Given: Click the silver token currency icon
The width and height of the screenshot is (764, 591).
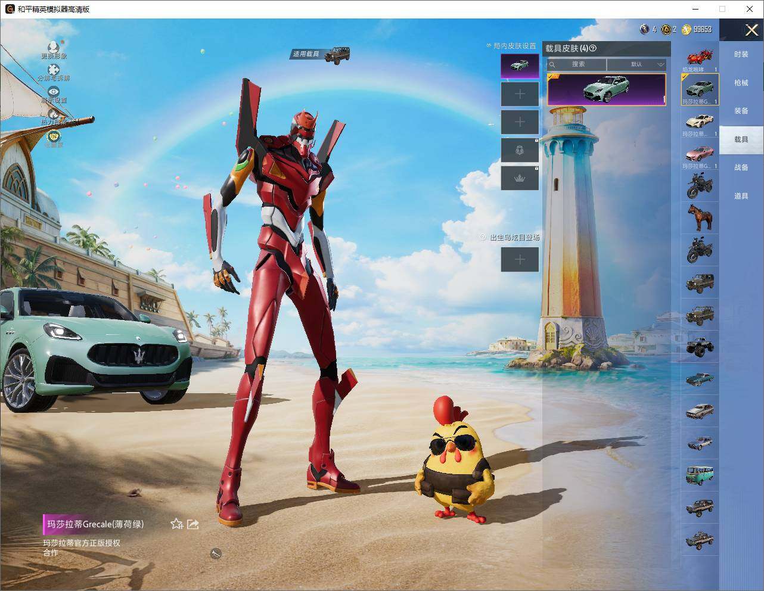Looking at the screenshot, I should pos(644,29).
